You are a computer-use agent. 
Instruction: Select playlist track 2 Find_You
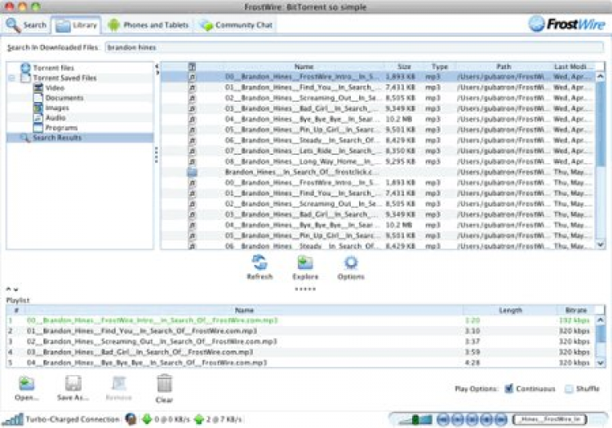[x=300, y=331]
